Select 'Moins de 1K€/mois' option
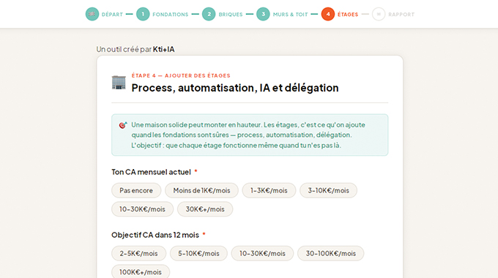 201,190
